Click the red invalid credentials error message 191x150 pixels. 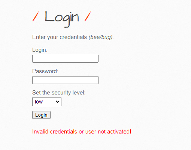point(82,132)
